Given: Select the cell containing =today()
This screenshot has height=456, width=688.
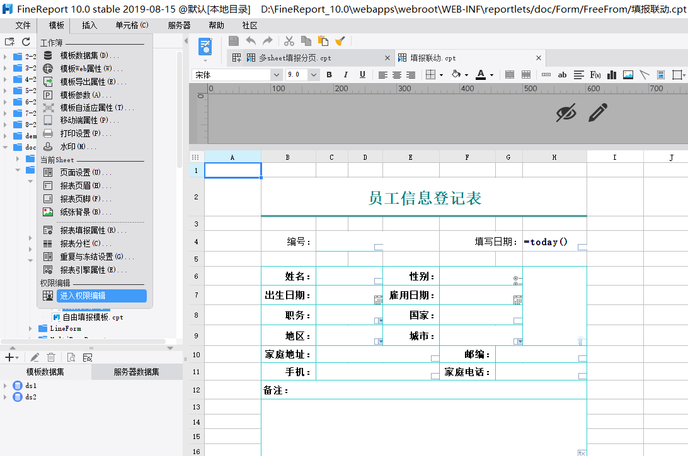Looking at the screenshot, I should (x=554, y=242).
